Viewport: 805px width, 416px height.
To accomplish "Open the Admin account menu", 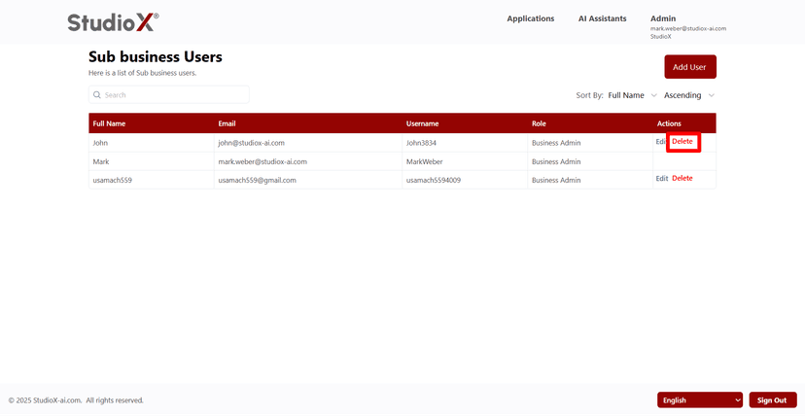I will 663,18.
